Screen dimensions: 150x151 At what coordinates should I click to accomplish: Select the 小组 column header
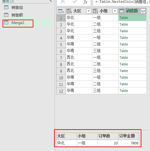point(105,11)
